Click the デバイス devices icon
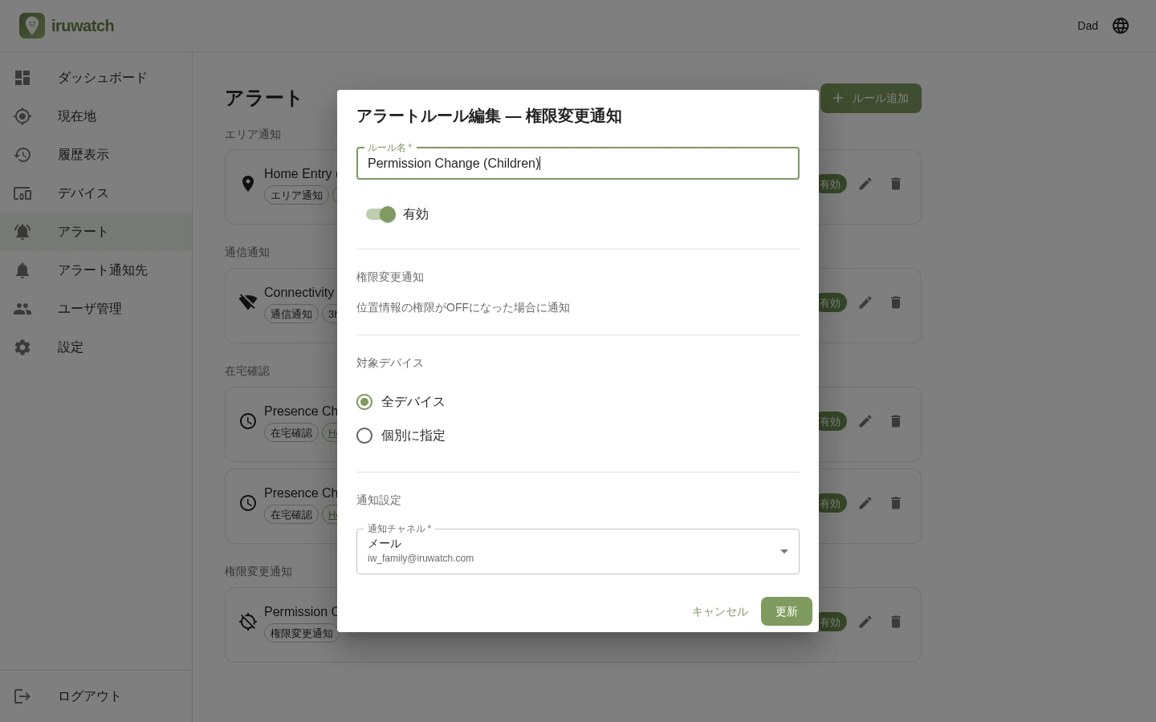 point(22,193)
